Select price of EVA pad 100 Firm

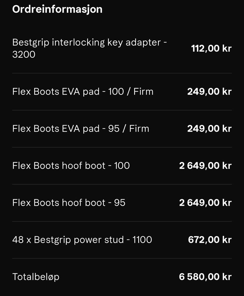coord(209,92)
